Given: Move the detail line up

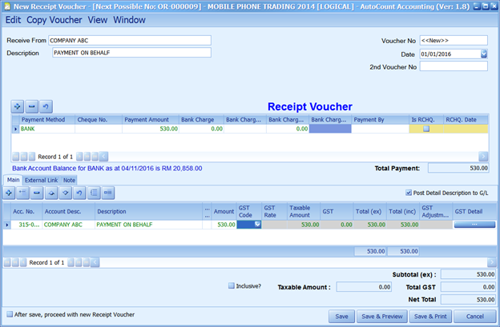Looking at the screenshot, I should coord(51,193).
